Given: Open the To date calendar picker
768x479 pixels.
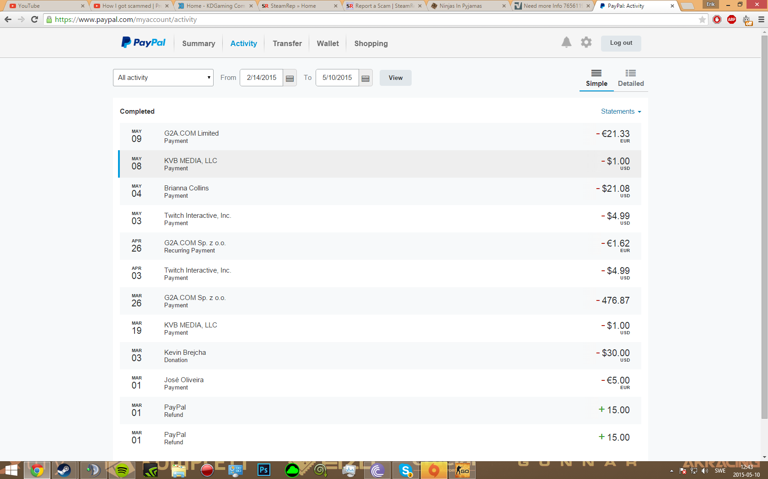Looking at the screenshot, I should (x=365, y=78).
